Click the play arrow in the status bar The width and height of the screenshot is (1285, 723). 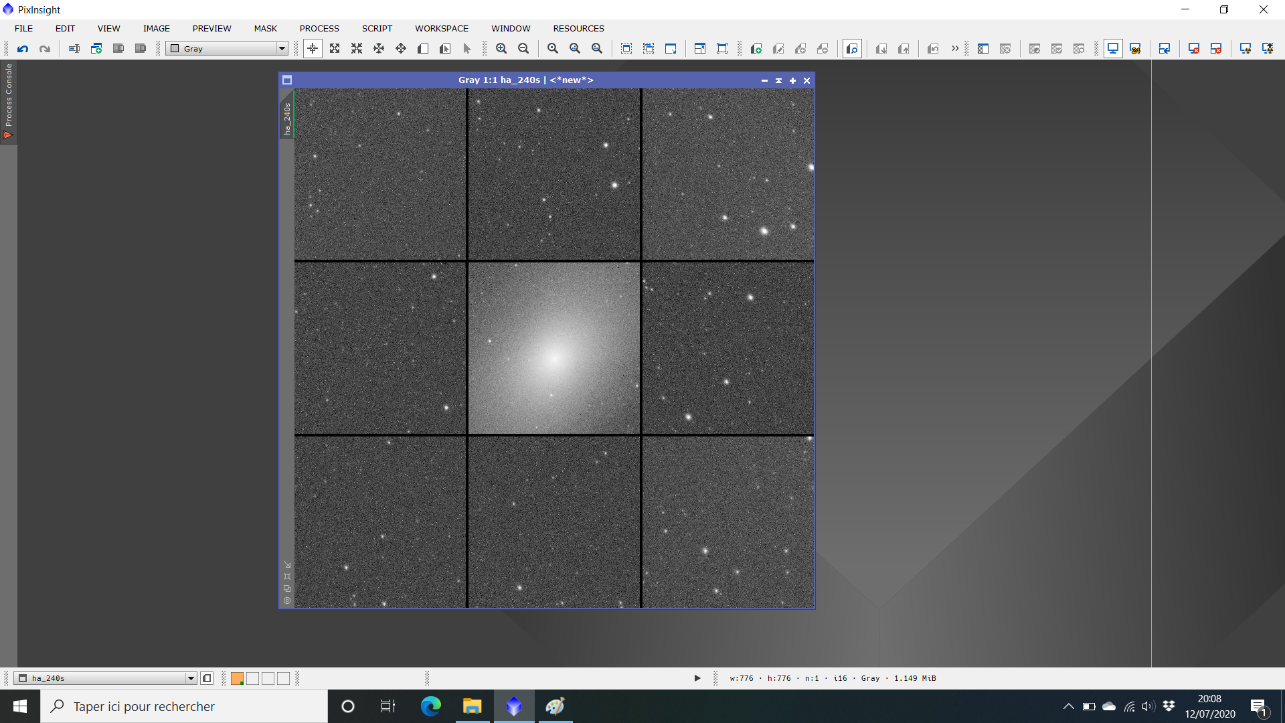697,678
